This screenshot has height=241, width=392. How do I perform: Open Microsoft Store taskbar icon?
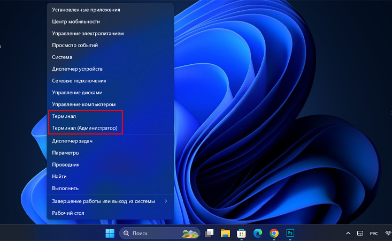241,234
